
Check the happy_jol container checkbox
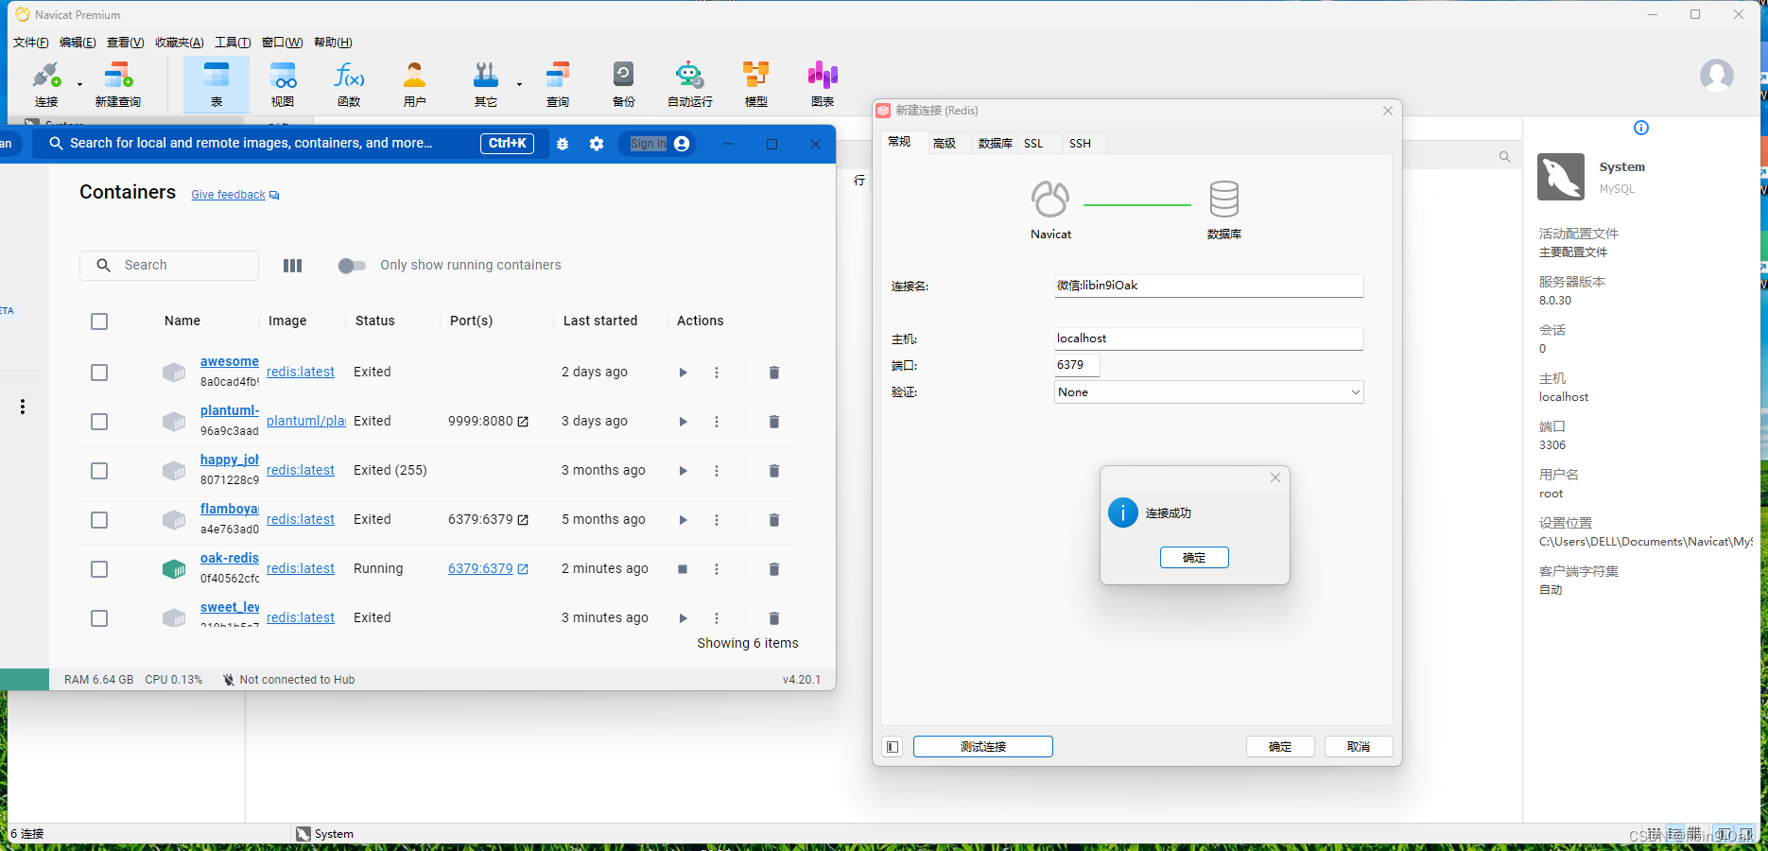[x=99, y=471]
